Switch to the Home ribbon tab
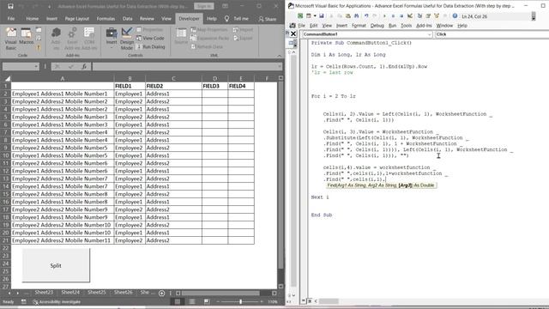This screenshot has width=549, height=309. (x=33, y=19)
